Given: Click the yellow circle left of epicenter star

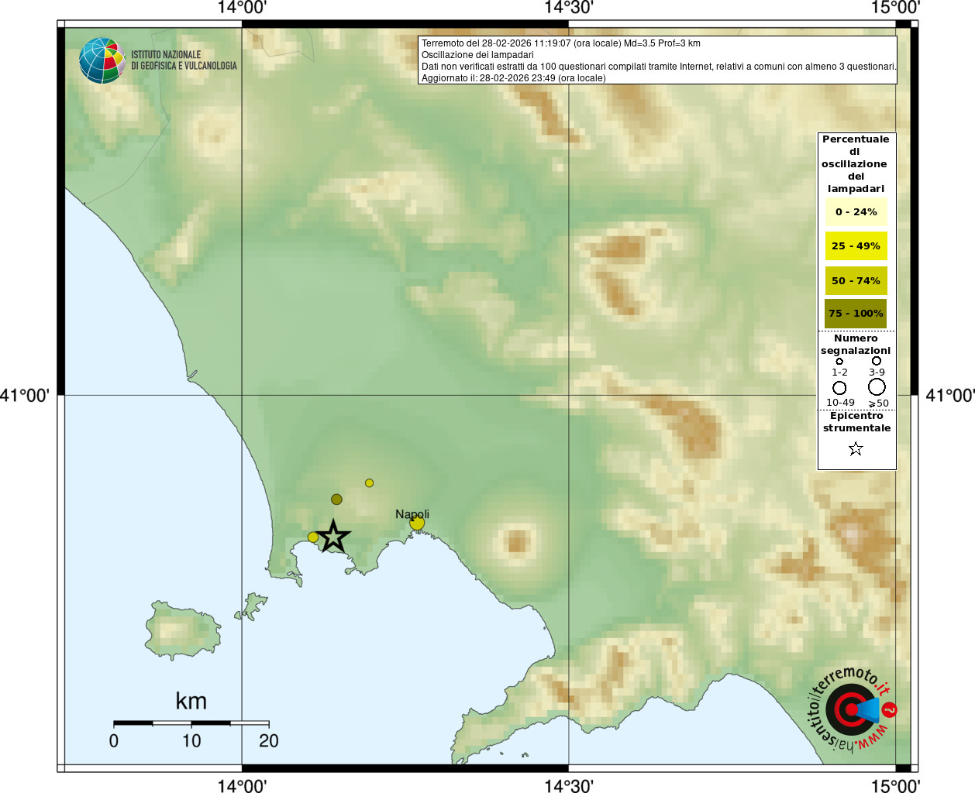Looking at the screenshot, I should [x=313, y=537].
